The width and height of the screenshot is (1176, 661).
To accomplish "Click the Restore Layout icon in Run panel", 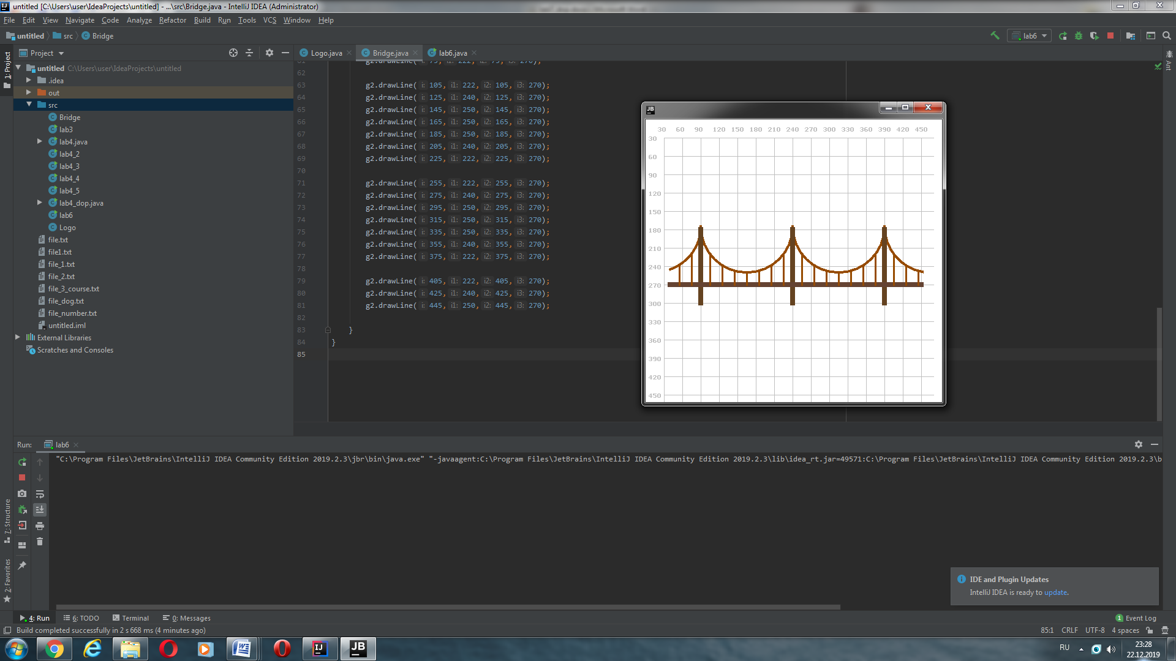I will (x=22, y=545).
